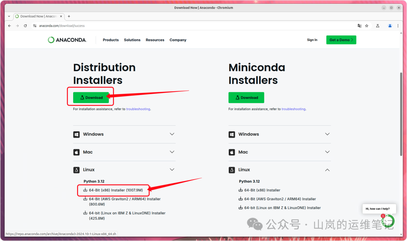Open the Chromium profile avatar
The height and width of the screenshot is (241, 407).
(390, 26)
